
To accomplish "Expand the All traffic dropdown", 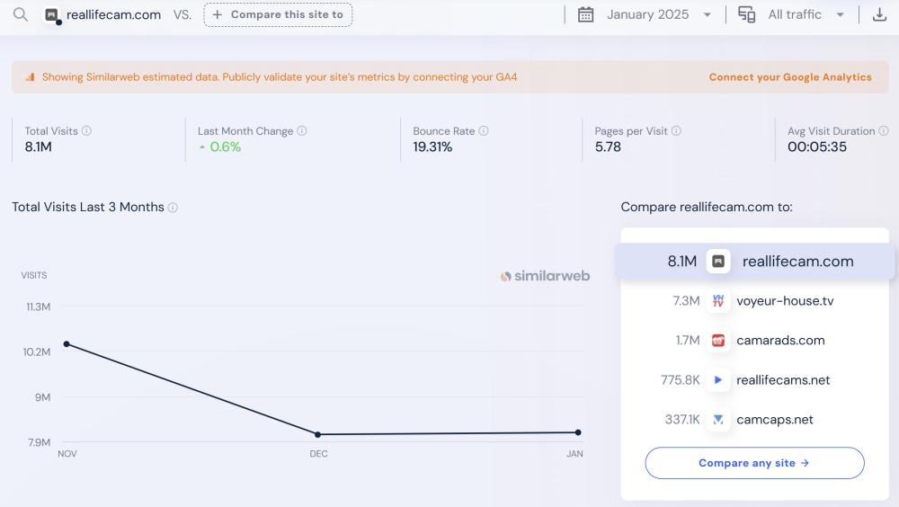I will tap(806, 14).
